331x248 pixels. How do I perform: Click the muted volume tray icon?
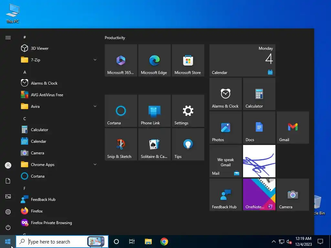click(289, 242)
